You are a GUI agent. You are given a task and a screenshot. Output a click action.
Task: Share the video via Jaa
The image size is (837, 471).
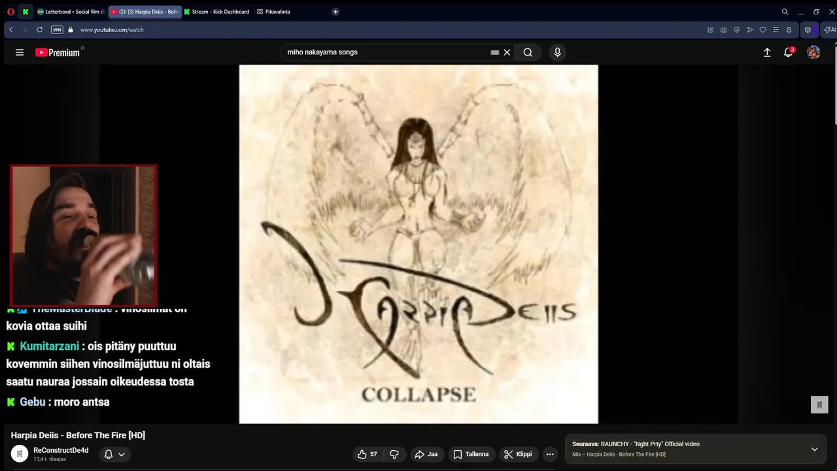(x=426, y=454)
